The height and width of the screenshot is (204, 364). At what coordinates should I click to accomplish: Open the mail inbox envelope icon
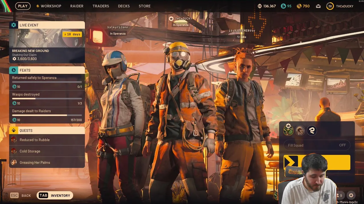[318, 6]
